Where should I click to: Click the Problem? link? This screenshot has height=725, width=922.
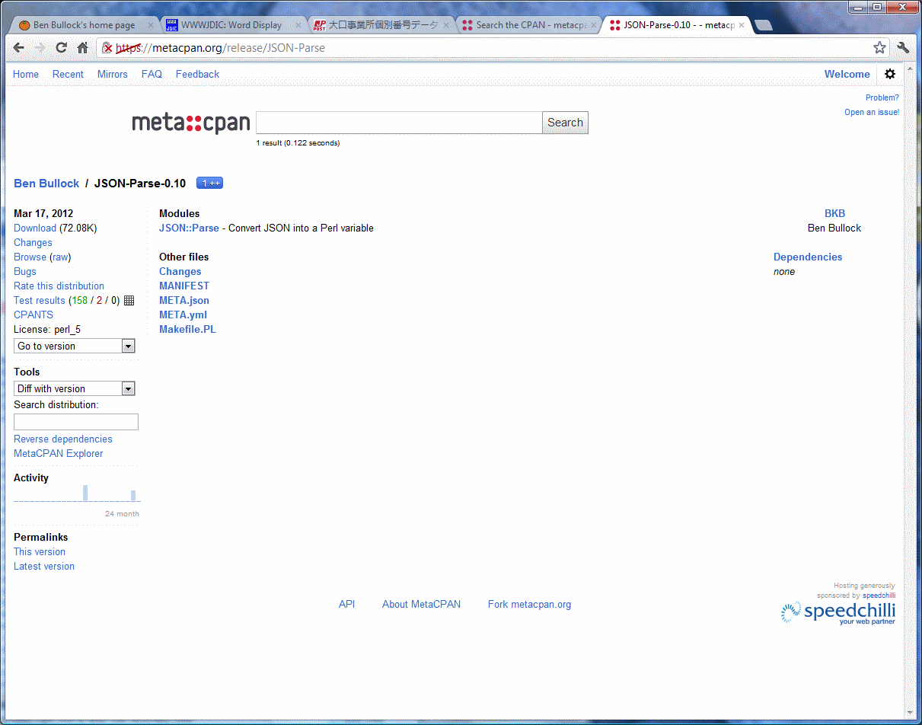882,97
